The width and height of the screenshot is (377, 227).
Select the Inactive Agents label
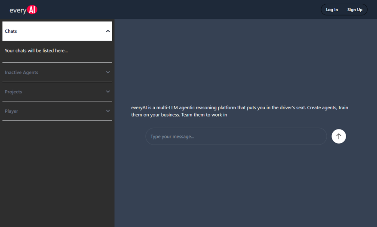(21, 72)
